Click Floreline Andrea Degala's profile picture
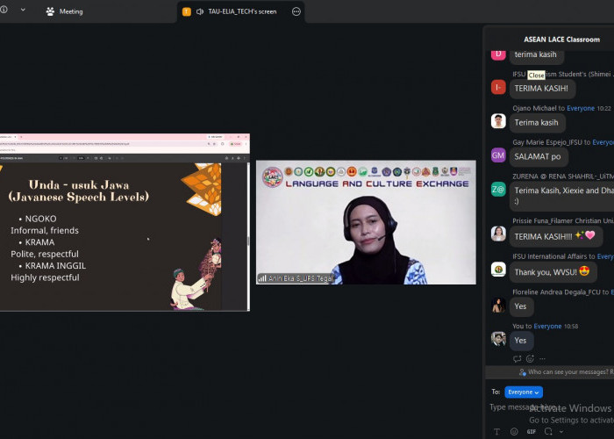 [x=498, y=305]
